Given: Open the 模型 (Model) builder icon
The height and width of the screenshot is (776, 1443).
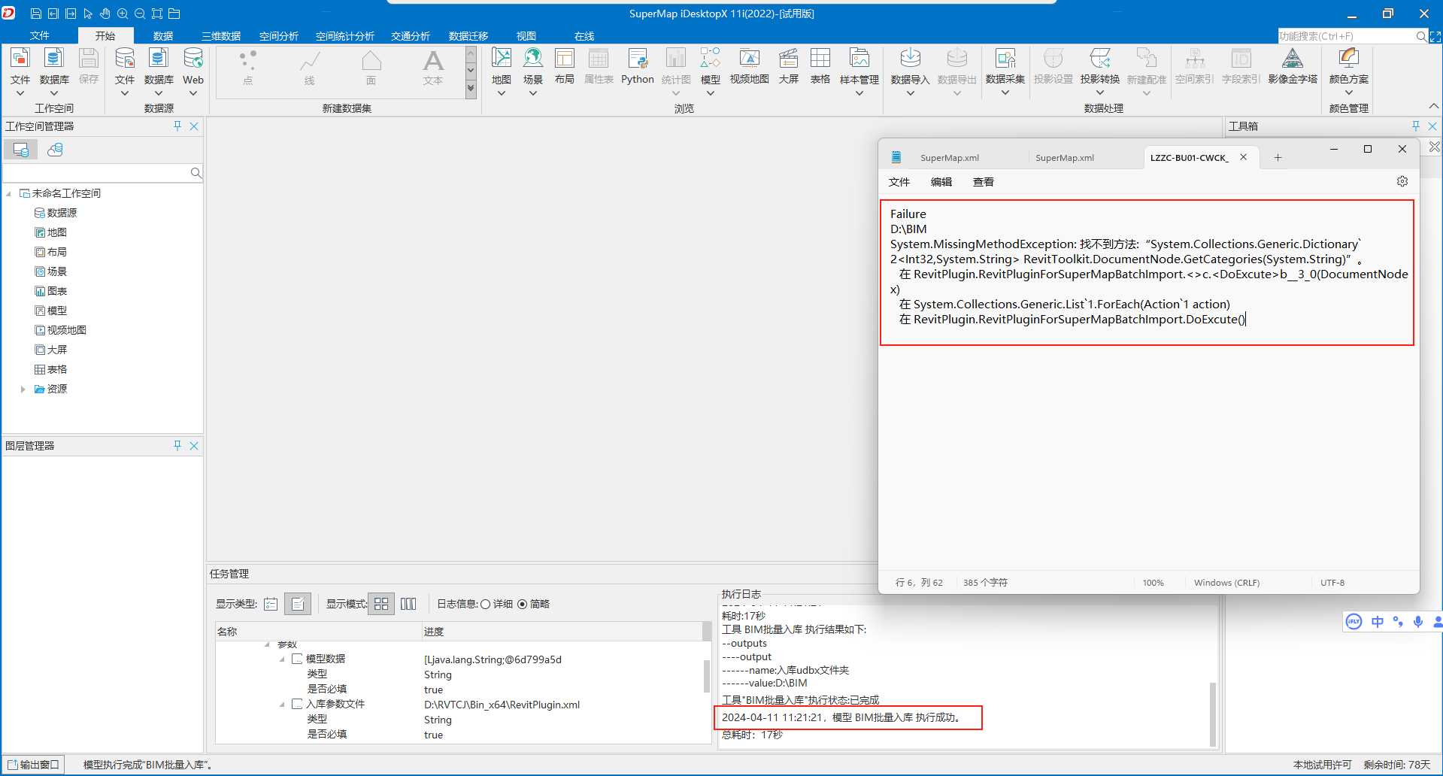Looking at the screenshot, I should pyautogui.click(x=710, y=59).
